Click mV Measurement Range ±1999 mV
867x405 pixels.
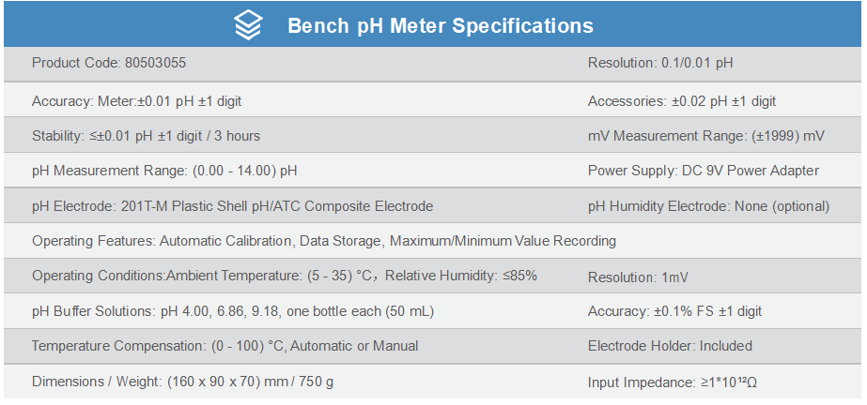(706, 136)
